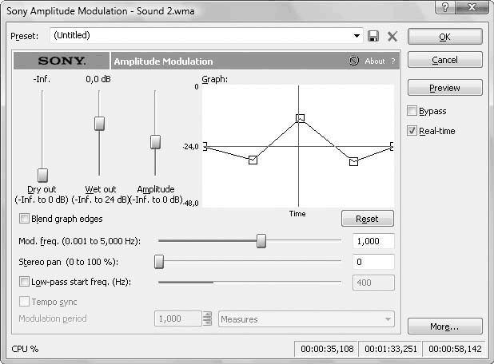Click the question mark help in the plugin header

(392, 61)
